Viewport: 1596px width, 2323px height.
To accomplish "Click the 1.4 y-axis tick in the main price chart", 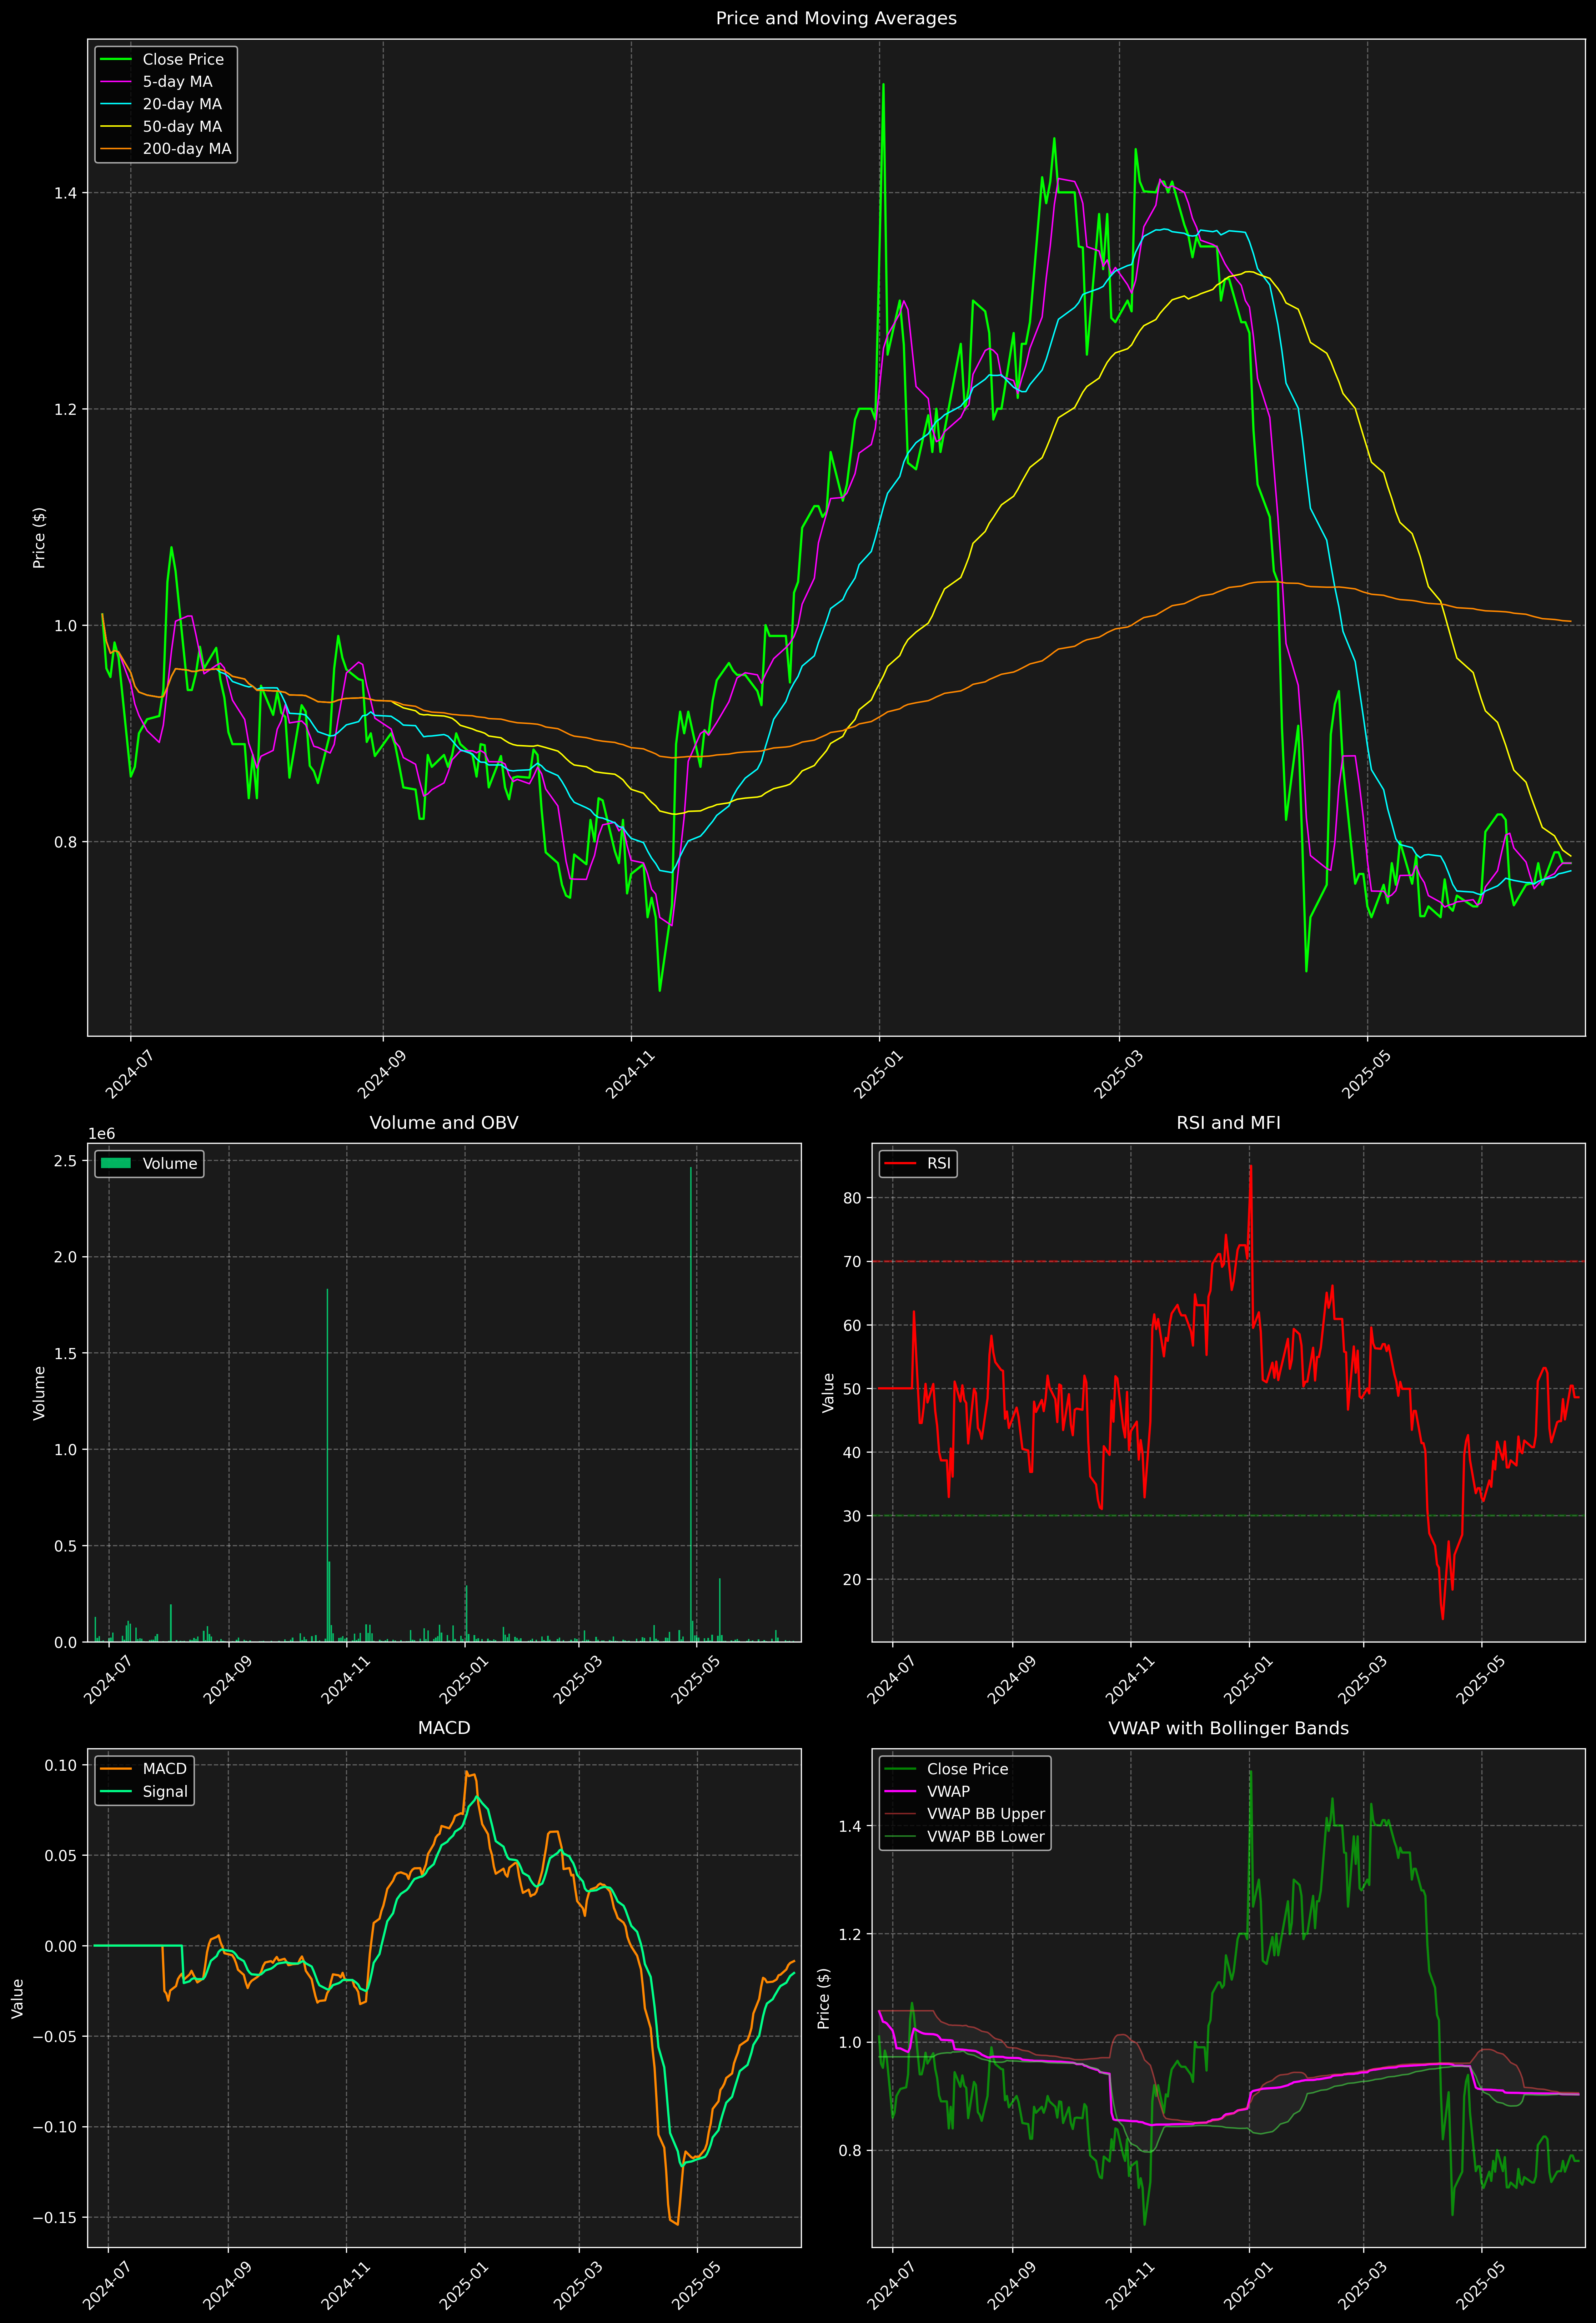I will (x=66, y=193).
